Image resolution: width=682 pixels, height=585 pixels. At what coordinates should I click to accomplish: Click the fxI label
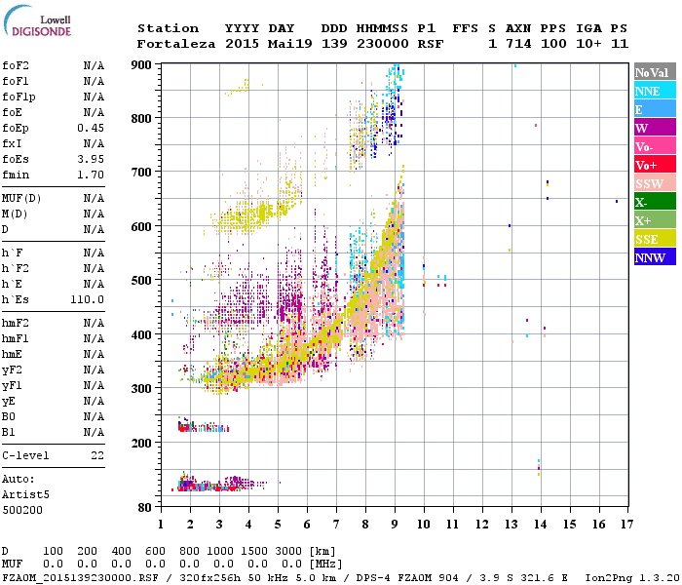(x=12, y=143)
